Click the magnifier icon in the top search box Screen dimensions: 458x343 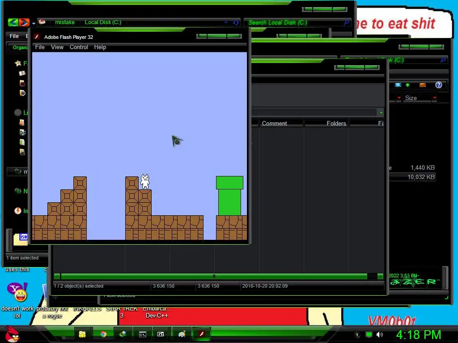tap(347, 22)
